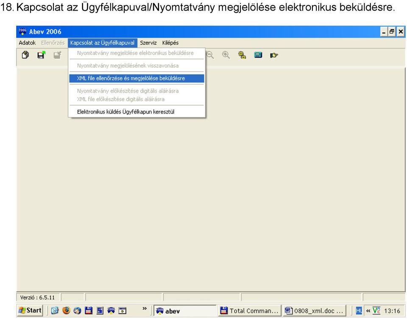
Task: Click the pointing hand exit toolbar icon
Action: (x=274, y=55)
